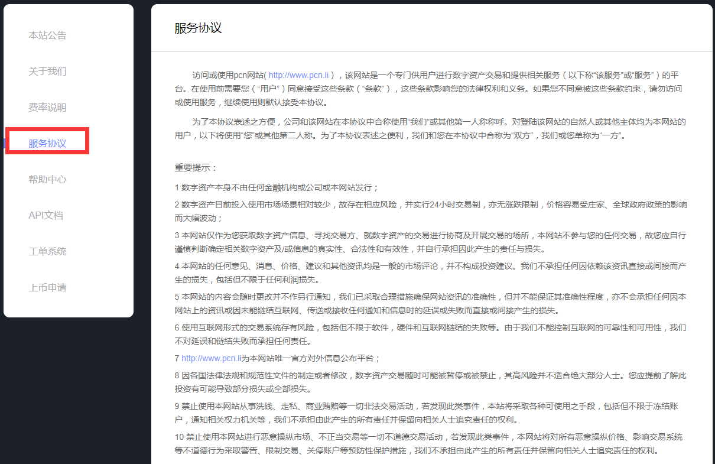The height and width of the screenshot is (464, 715).
Task: Click the highlighted 服务协议 sidebar item
Action: coord(47,144)
